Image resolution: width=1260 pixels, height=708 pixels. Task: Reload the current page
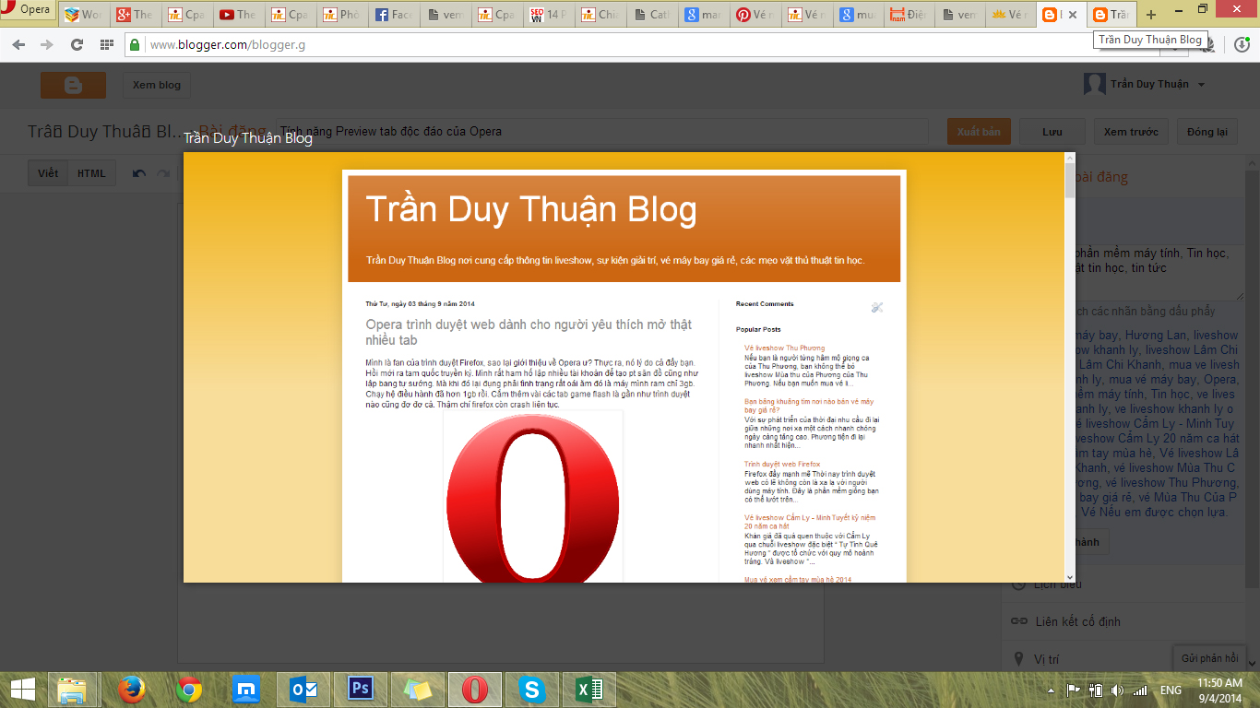[77, 44]
